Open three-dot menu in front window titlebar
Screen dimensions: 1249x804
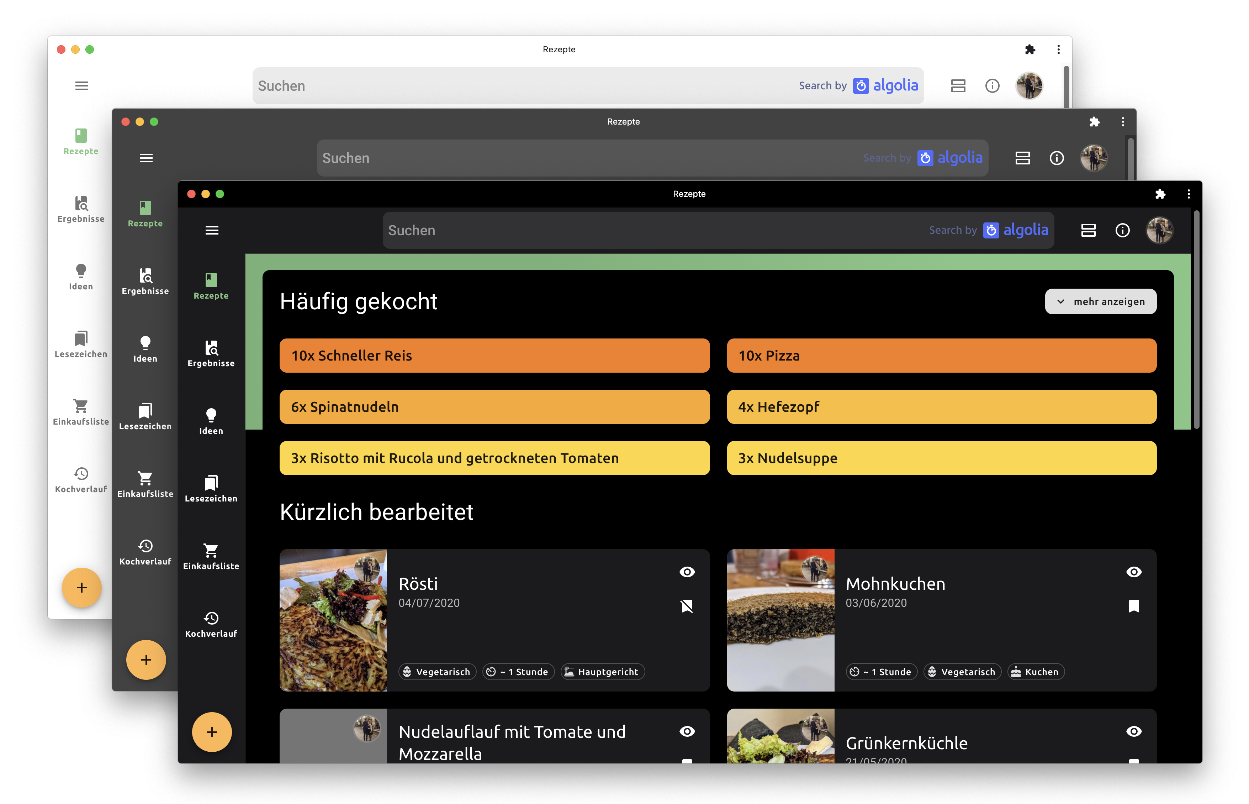click(x=1189, y=194)
